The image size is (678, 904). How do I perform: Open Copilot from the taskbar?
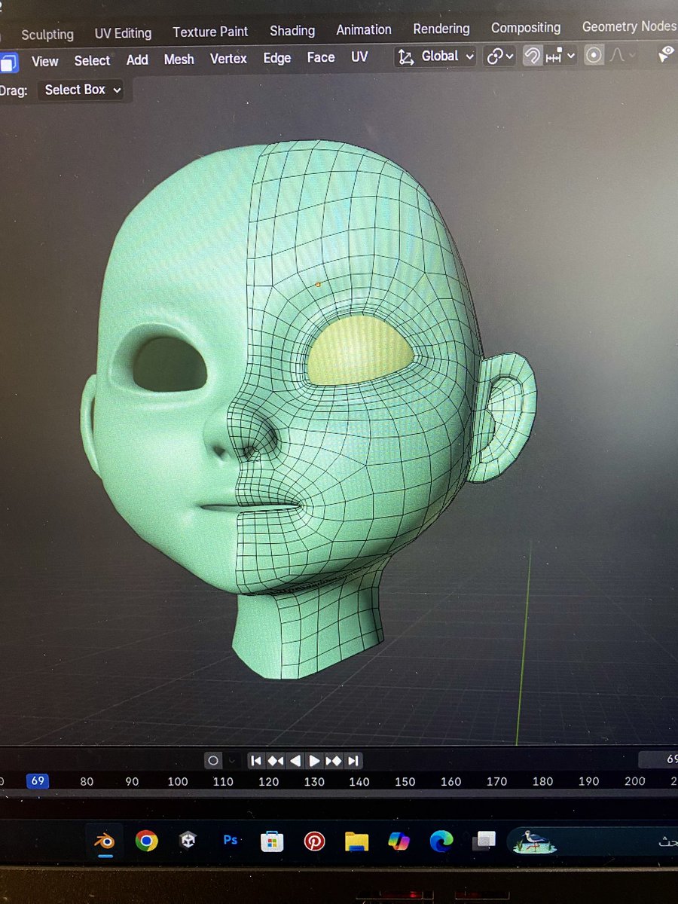point(399,840)
